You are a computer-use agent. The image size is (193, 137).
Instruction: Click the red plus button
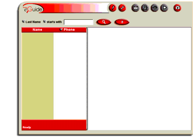pos(122,22)
